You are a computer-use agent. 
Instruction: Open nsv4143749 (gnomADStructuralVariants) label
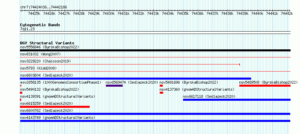point(58,118)
